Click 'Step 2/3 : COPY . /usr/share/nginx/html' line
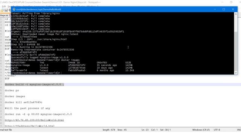The width and height of the screenshot is (241, 135). [39, 39]
